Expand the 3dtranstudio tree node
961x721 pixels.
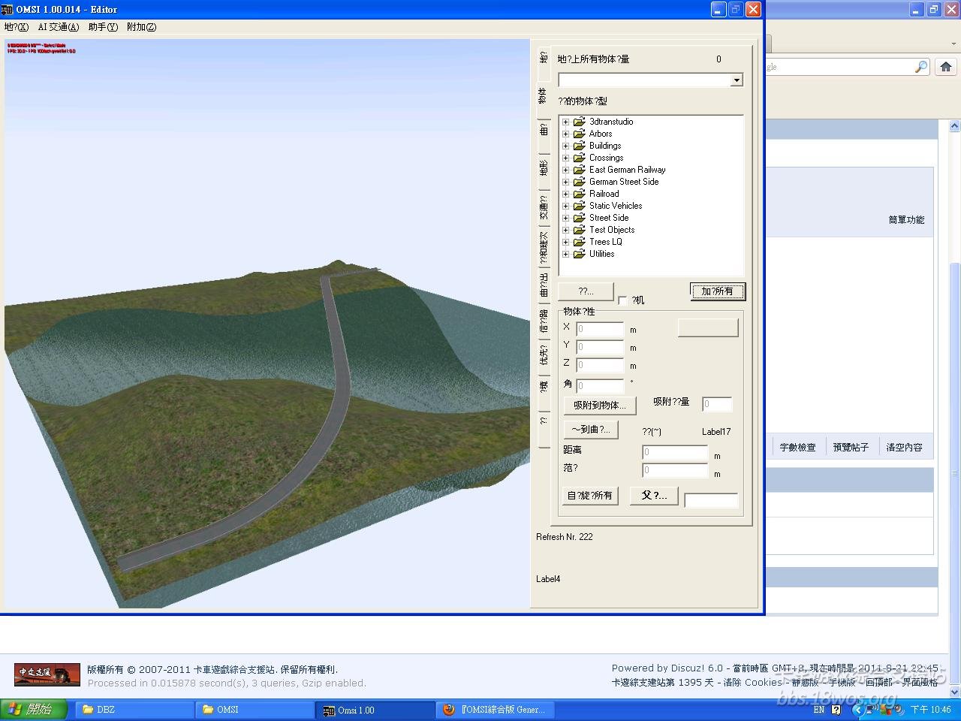pos(565,122)
